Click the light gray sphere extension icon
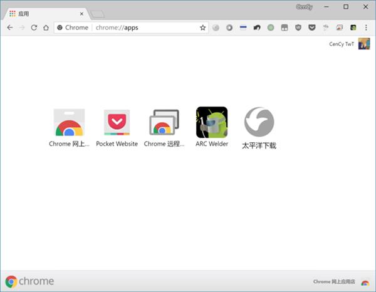The width and height of the screenshot is (376, 292). coord(216,28)
